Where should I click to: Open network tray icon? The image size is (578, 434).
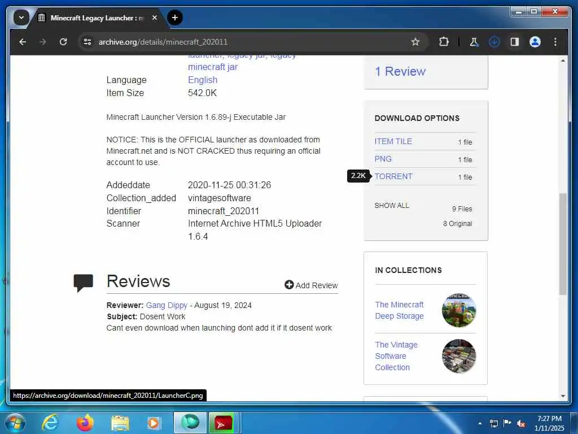tap(494, 423)
